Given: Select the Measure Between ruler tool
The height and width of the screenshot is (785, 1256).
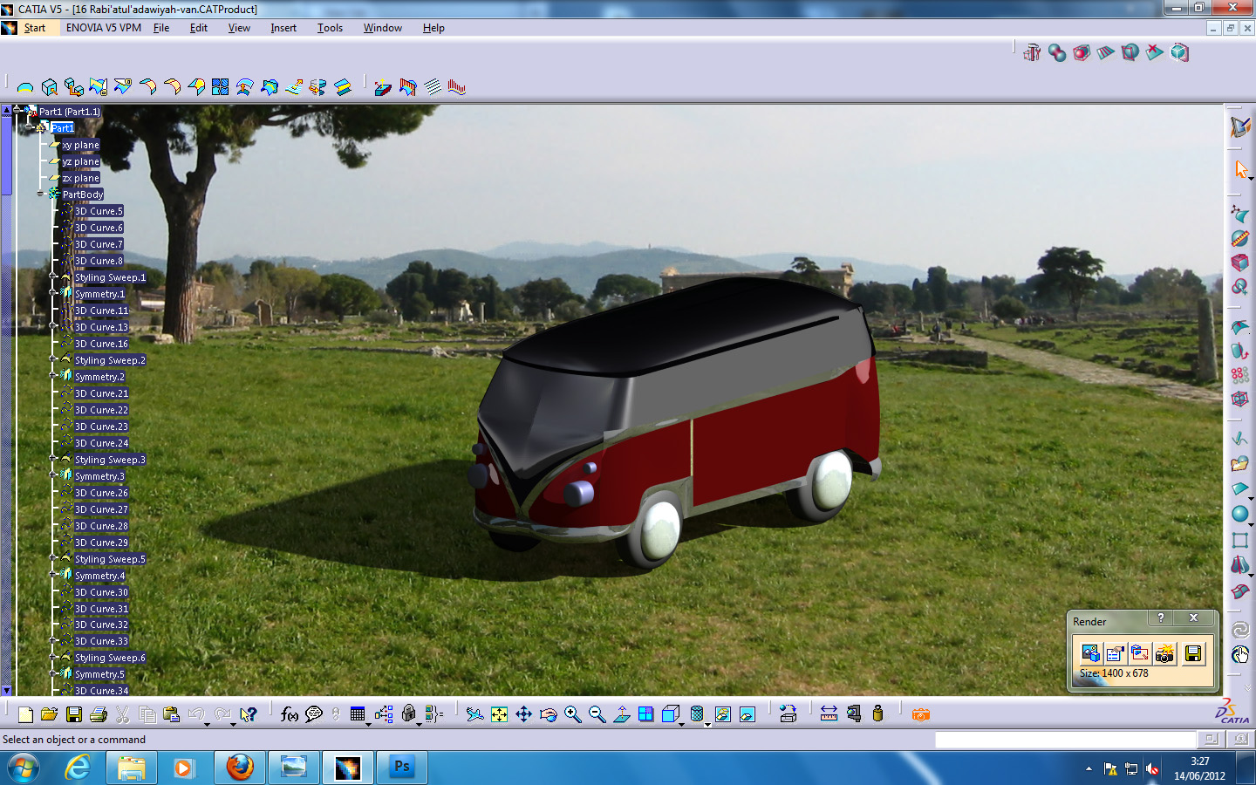Looking at the screenshot, I should 830,713.
